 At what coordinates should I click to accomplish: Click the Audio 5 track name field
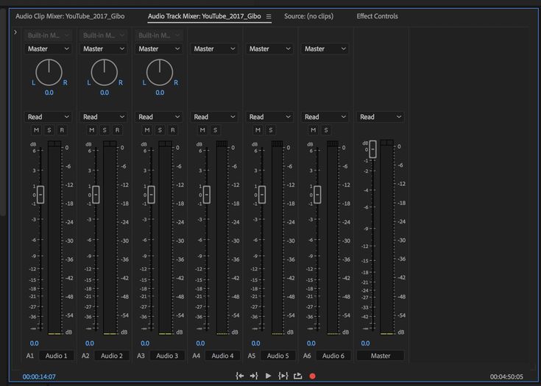point(277,356)
